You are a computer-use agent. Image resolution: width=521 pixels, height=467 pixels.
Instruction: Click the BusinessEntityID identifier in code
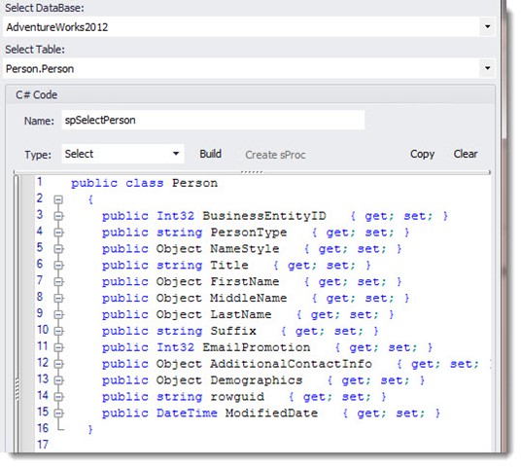click(264, 216)
